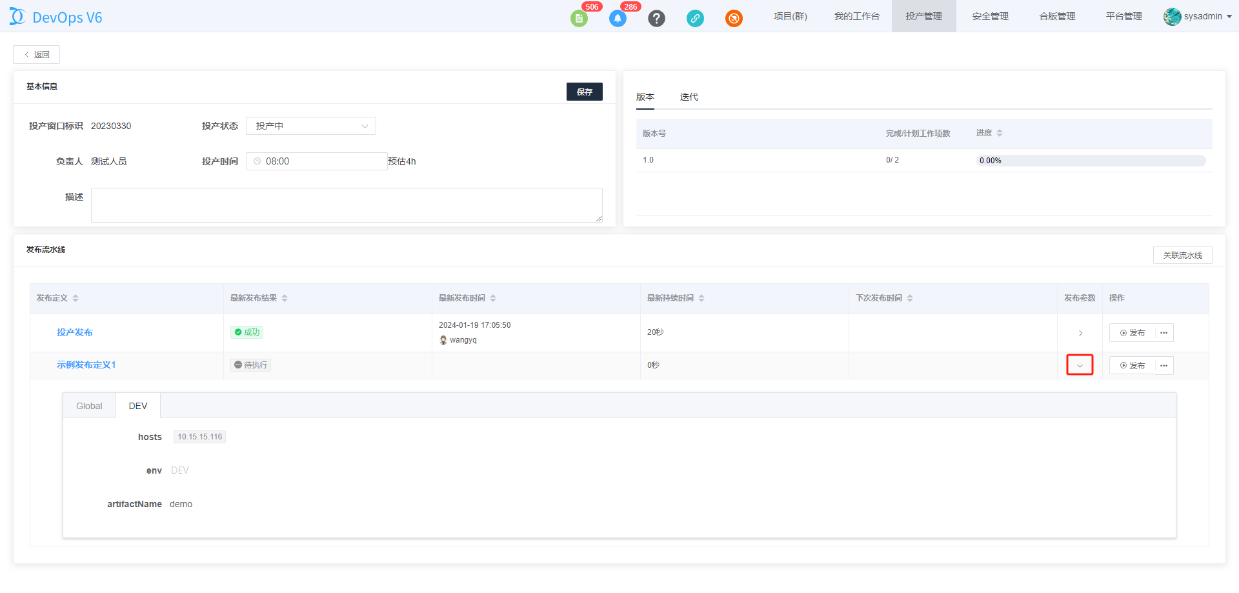Viewport: 1239px width, 593px height.
Task: Open more options for 投产发布 row
Action: pyautogui.click(x=1163, y=333)
